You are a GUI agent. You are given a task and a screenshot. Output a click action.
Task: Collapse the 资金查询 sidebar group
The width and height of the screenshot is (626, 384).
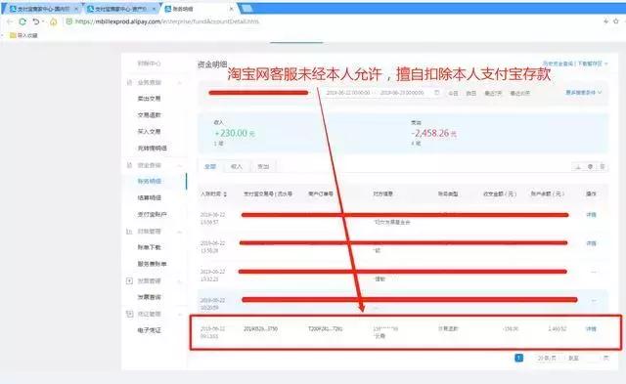click(180, 165)
